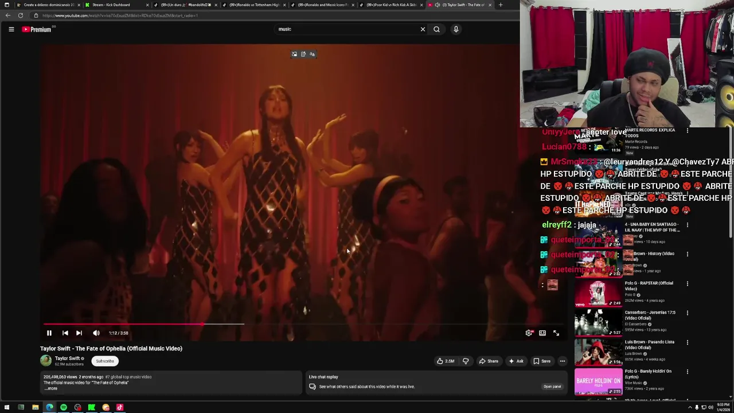The height and width of the screenshot is (413, 734).
Task: Like the video with 2.5M likes
Action: coord(446,361)
